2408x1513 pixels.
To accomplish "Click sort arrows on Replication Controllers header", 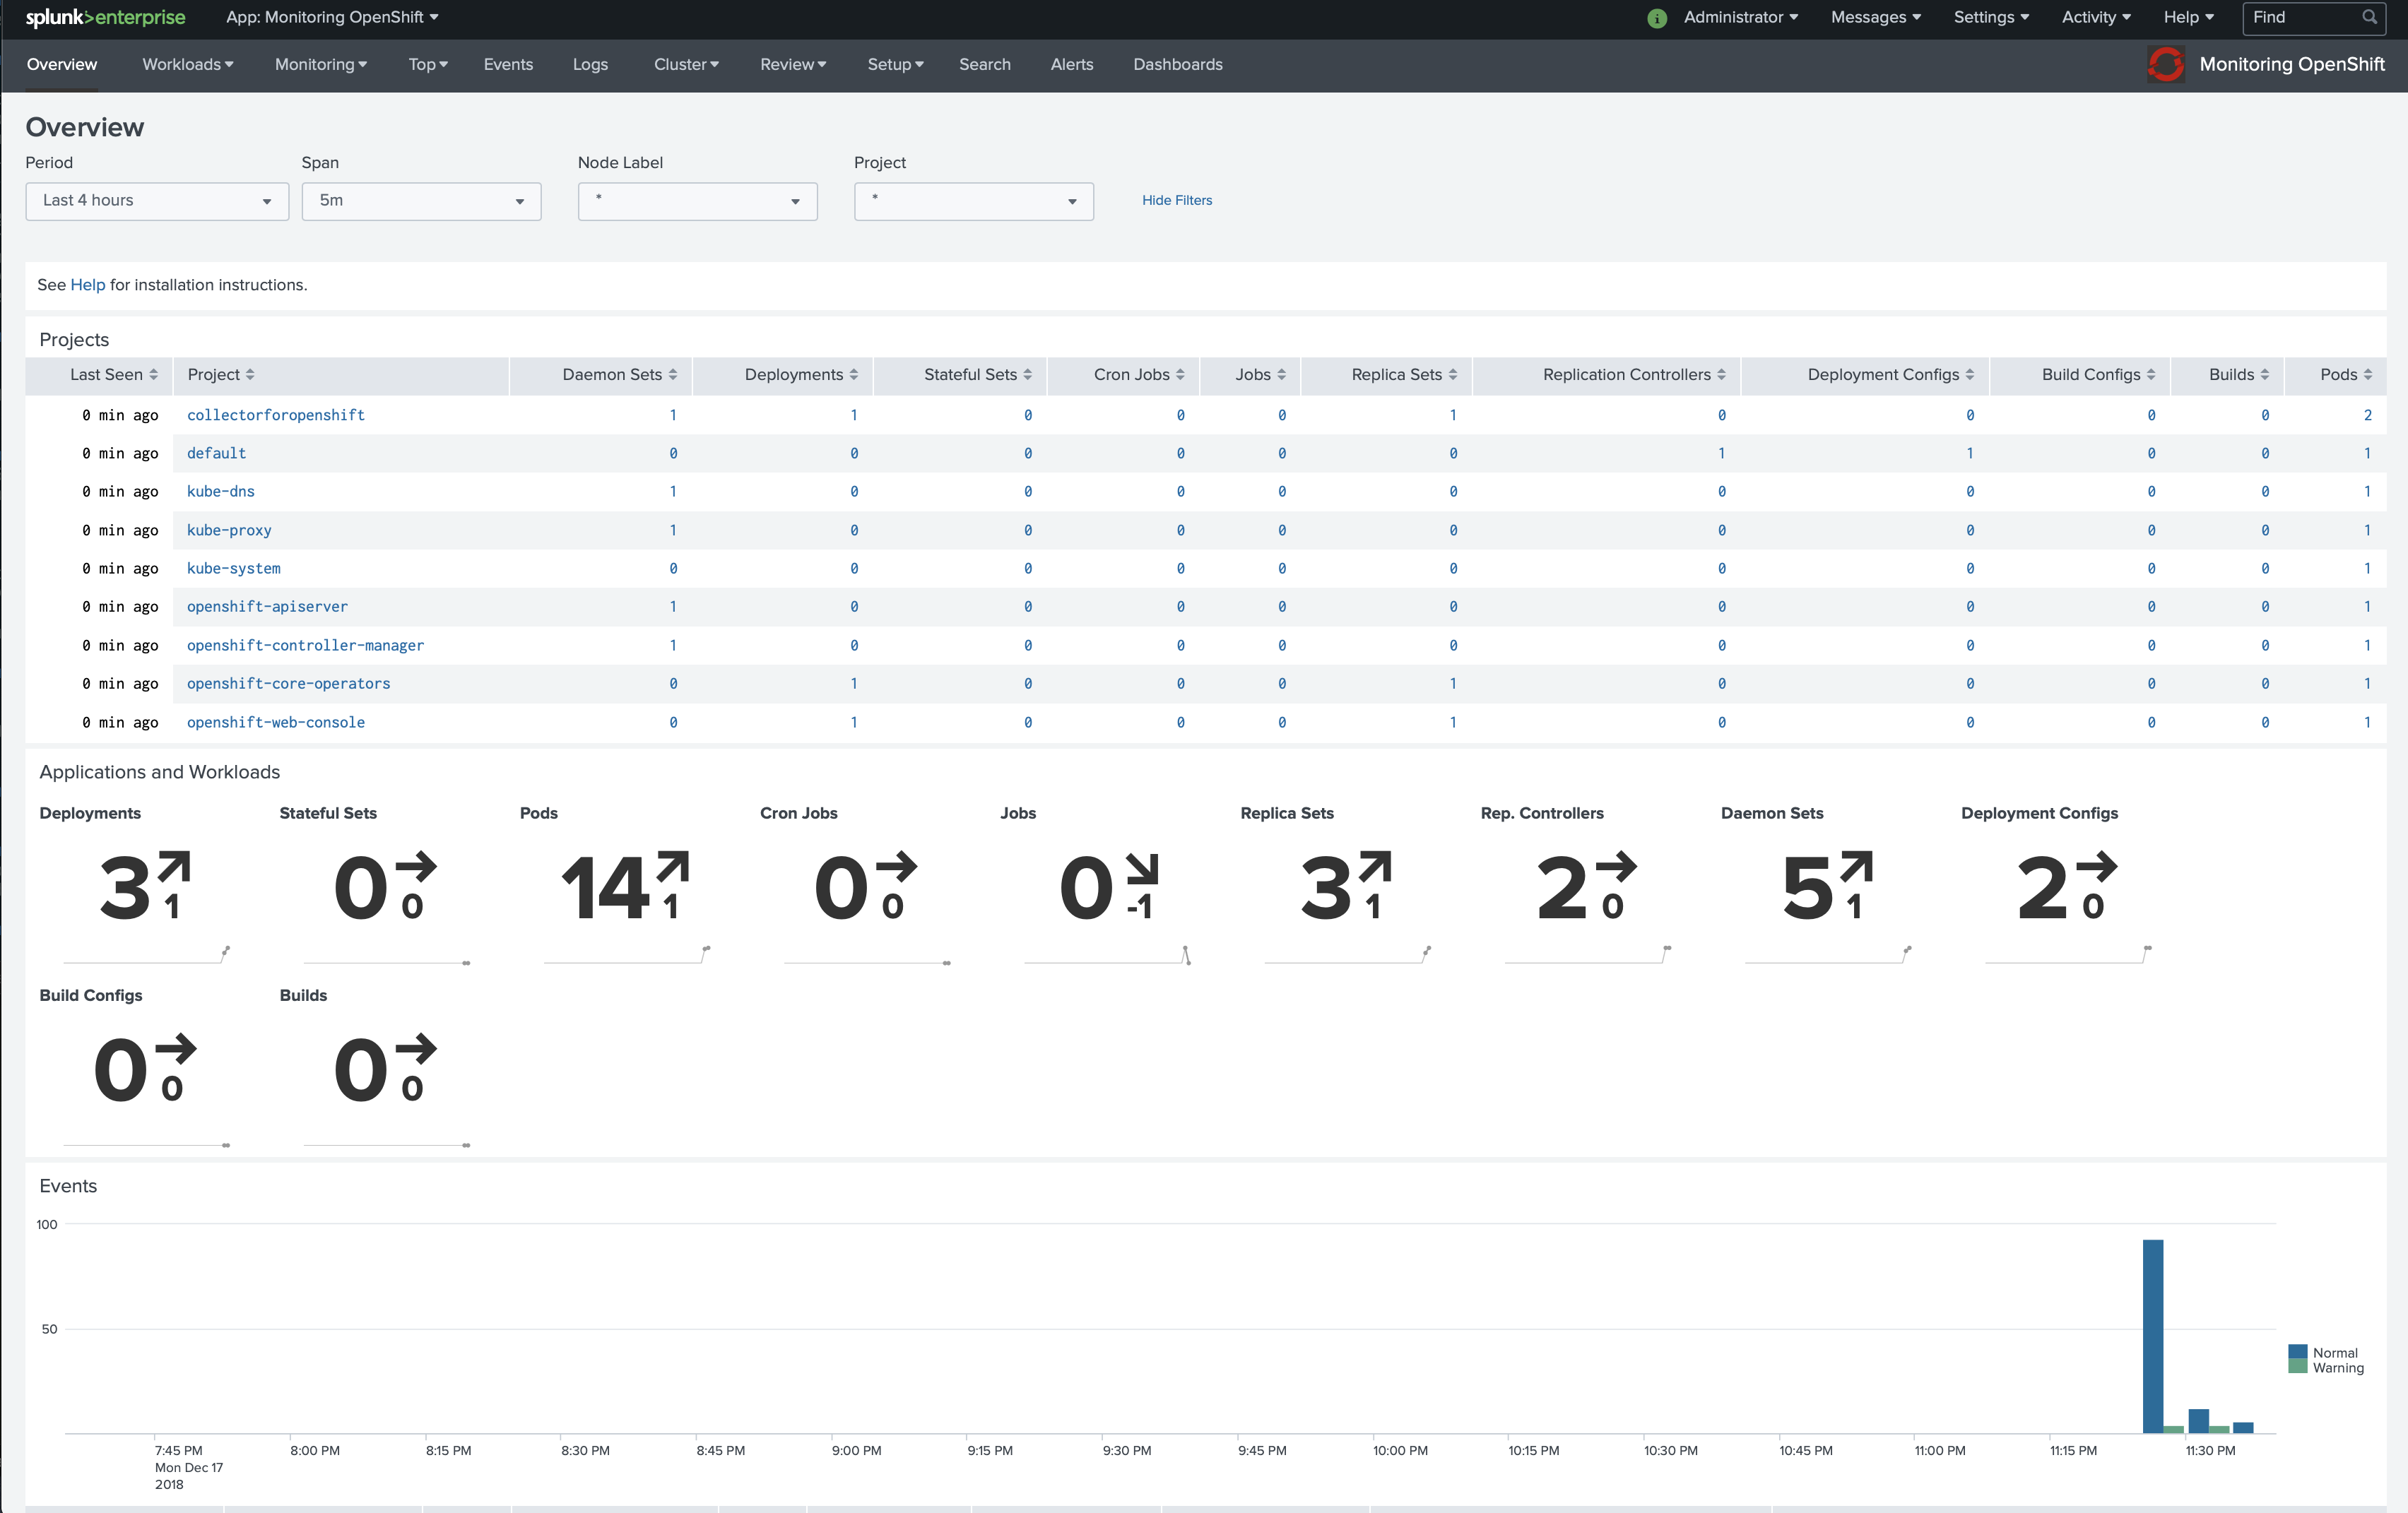I will 1721,375.
